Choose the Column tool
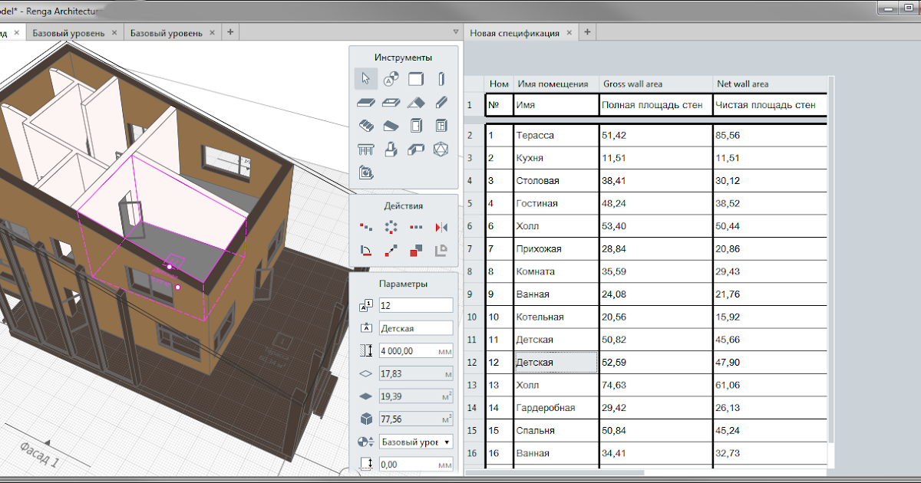 point(441,78)
